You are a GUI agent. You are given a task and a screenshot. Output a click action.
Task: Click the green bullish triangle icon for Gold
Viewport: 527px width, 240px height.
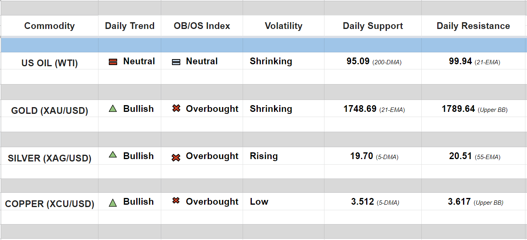(113, 109)
